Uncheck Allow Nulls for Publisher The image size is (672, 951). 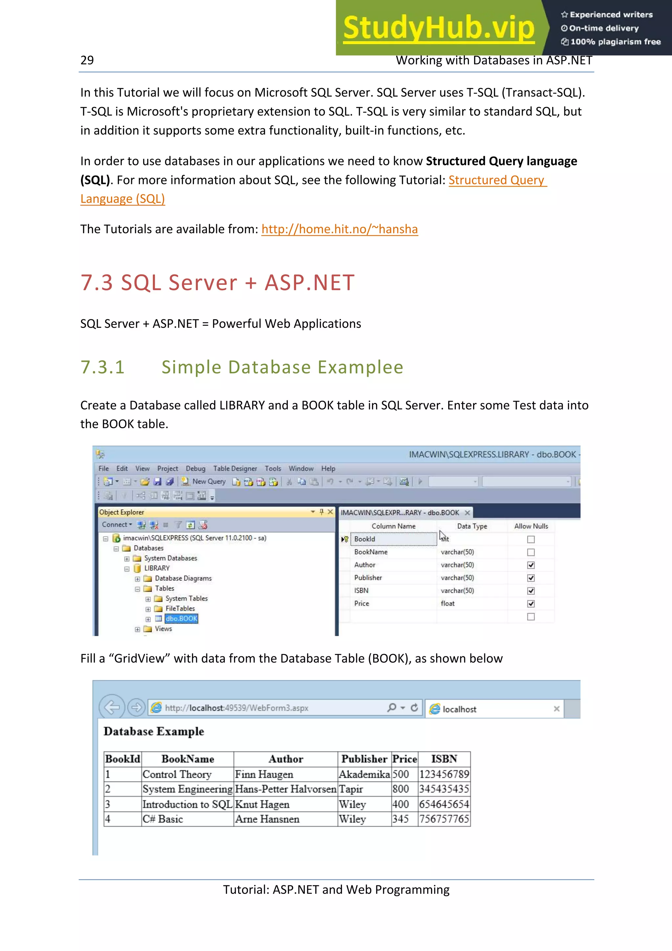point(531,578)
